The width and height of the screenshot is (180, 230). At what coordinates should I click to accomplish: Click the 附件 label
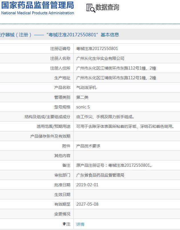click(x=66, y=146)
